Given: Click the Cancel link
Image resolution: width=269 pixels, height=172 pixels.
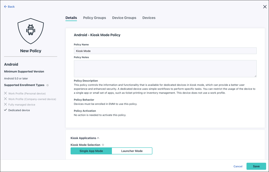Looking at the screenshot, I should (x=238, y=166).
